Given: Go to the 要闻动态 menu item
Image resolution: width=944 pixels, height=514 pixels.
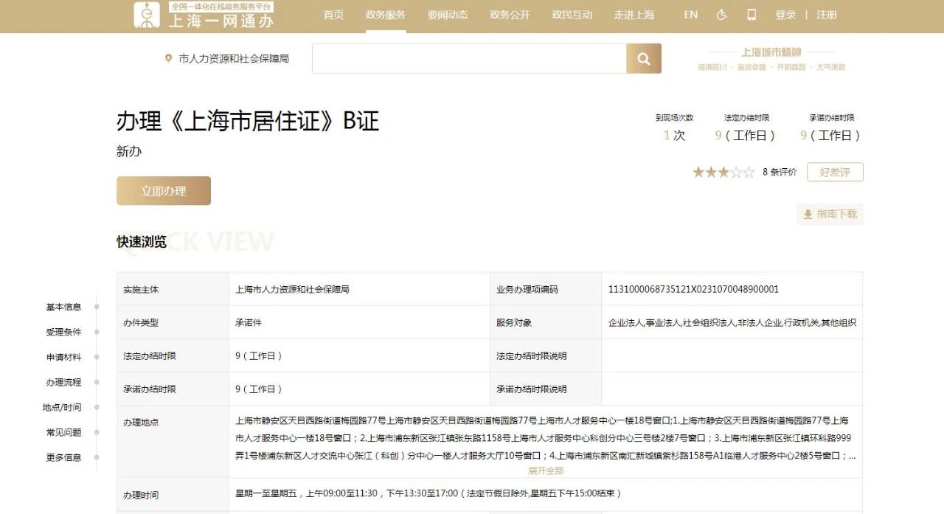Looking at the screenshot, I should tap(448, 15).
